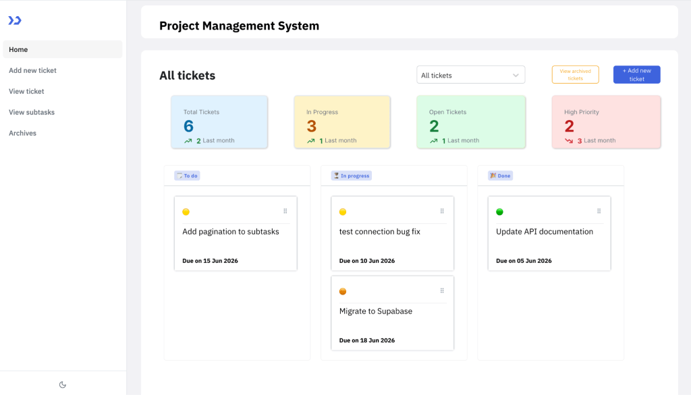The height and width of the screenshot is (395, 691).
Task: Click the upward trend arrow in Open Tickets card
Action: pyautogui.click(x=434, y=141)
